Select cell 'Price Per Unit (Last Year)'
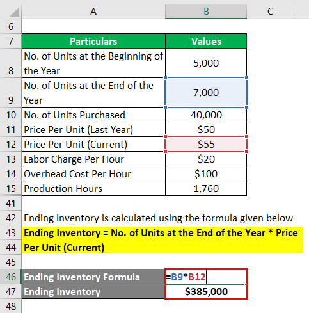309x313 pixels. 93,130
